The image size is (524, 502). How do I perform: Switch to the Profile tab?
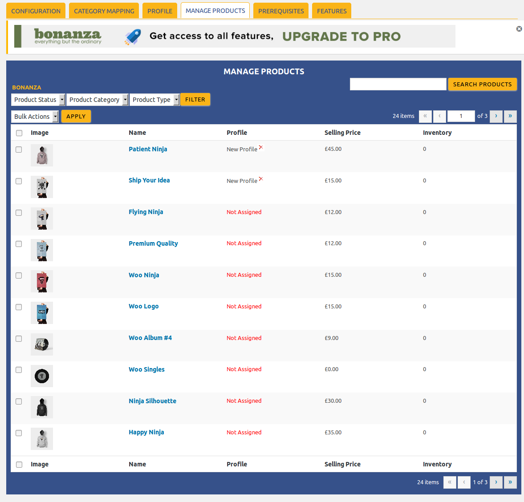coord(160,11)
